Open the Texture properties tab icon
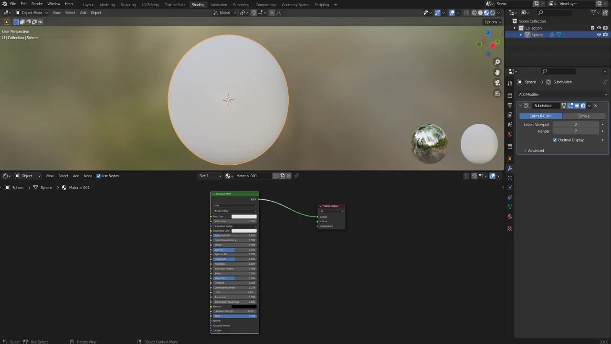The width and height of the screenshot is (611, 344). coord(510,228)
